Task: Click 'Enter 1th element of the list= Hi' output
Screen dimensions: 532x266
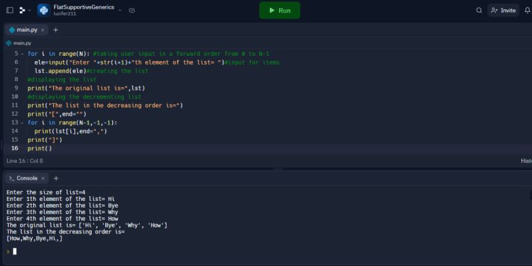Action: [61, 199]
